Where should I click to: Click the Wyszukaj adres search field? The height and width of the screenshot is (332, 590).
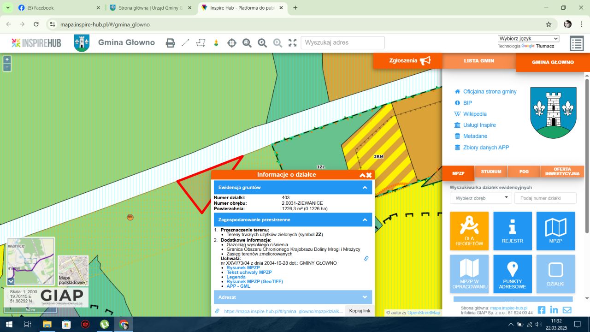pos(342,43)
